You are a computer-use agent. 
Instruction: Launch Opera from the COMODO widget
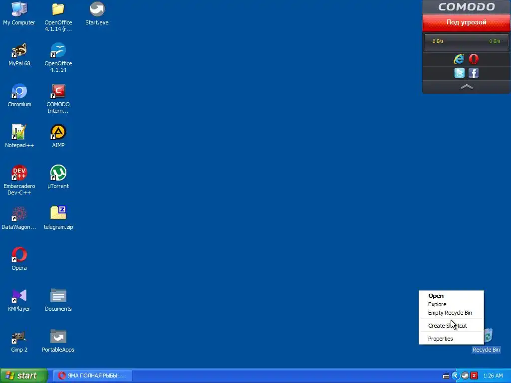click(474, 59)
